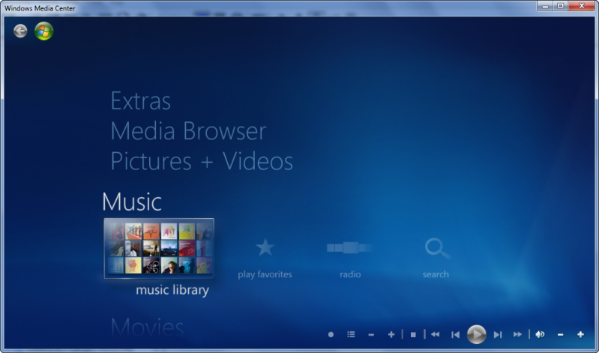Open the Movies menu section
The height and width of the screenshot is (353, 599).
pyautogui.click(x=148, y=328)
